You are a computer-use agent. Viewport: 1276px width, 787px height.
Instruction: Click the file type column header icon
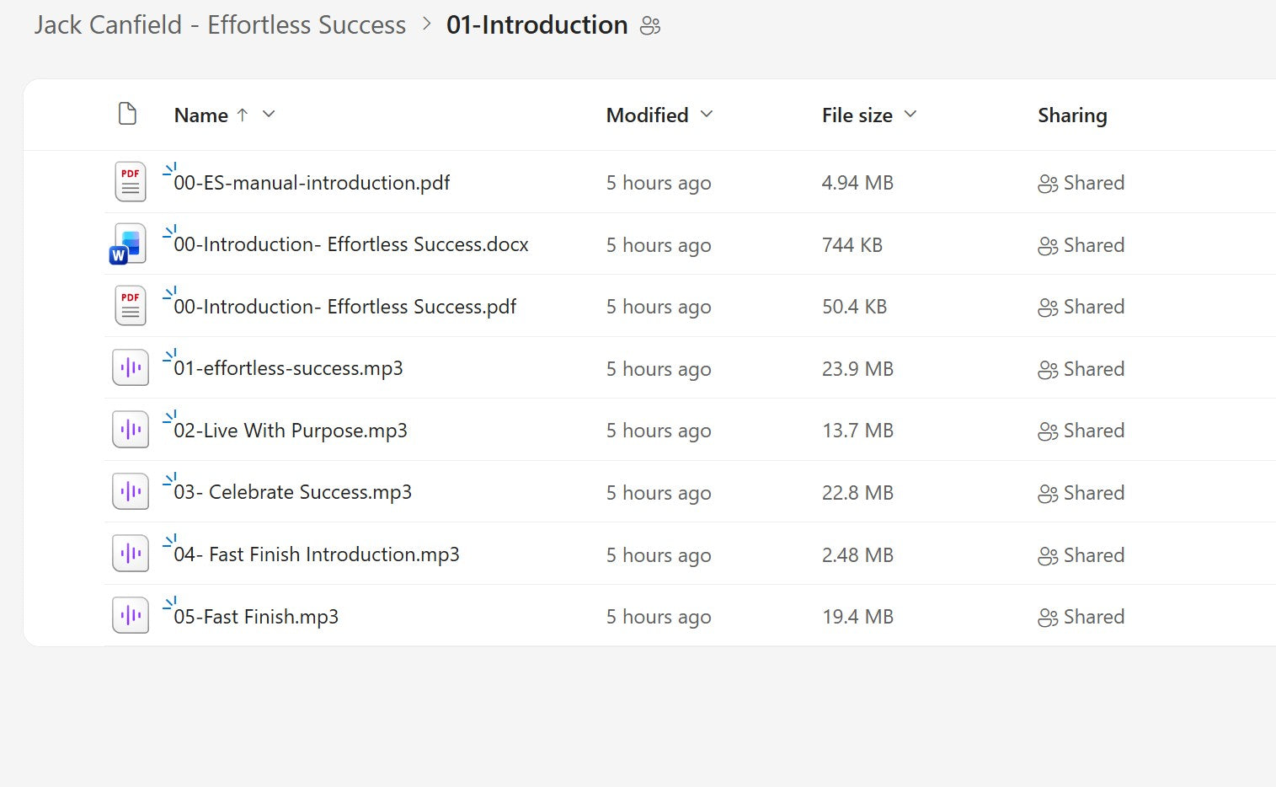[127, 114]
